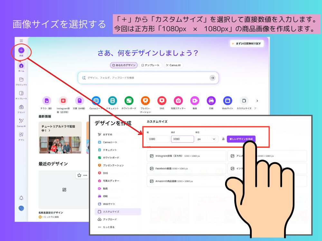322x241 pixels.
Task: Click the right chevron to show more design types
Action: click(x=258, y=101)
